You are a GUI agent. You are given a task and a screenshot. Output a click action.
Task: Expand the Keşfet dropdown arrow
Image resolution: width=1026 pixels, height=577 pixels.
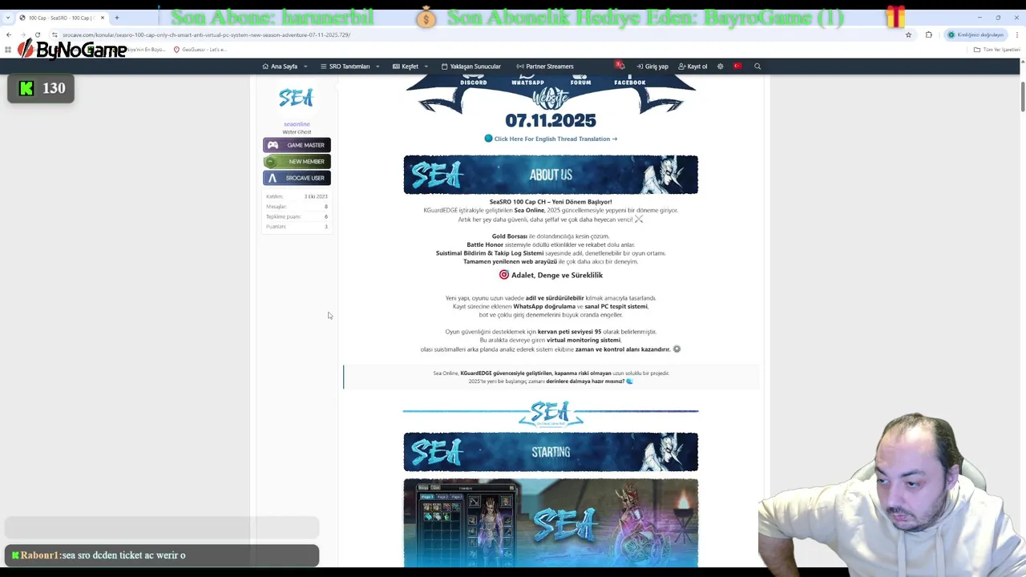(426, 67)
